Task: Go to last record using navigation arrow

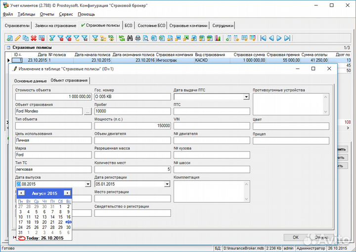Action: 287,38
